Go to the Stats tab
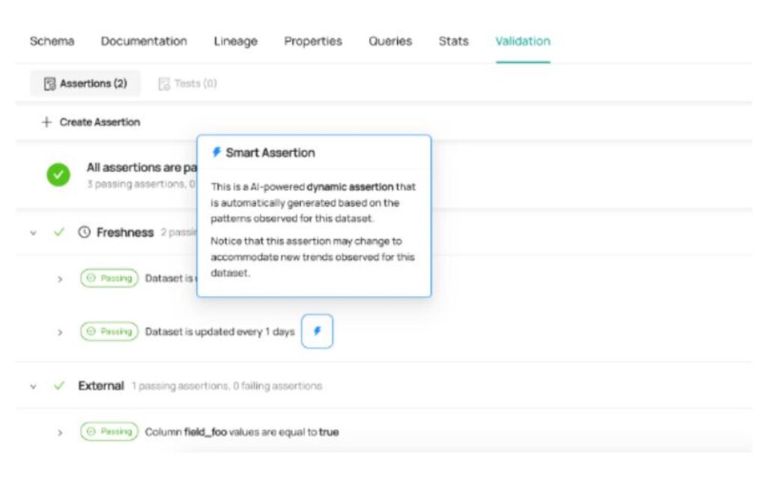 coord(453,41)
